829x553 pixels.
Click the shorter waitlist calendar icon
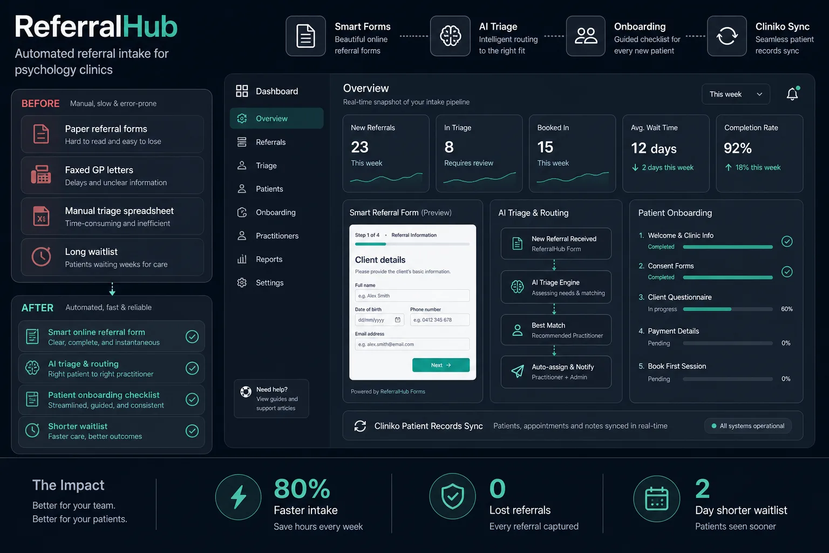(x=656, y=498)
